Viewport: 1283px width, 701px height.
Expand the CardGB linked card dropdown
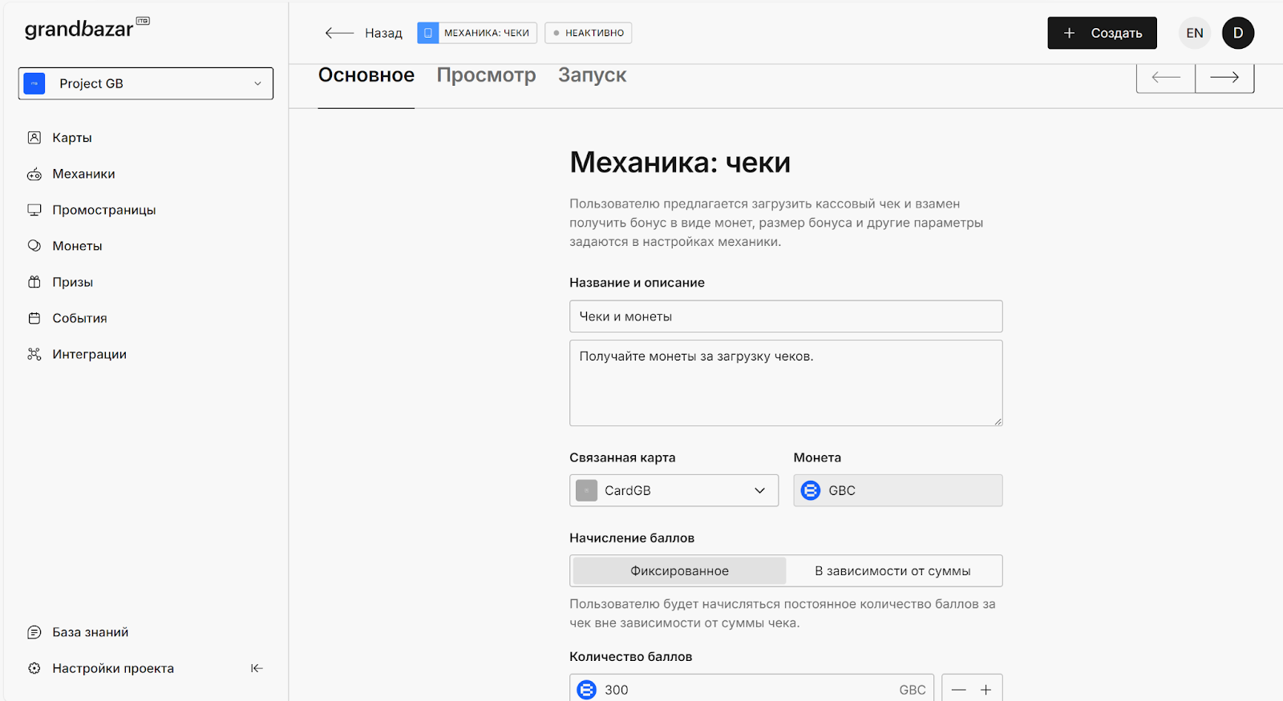(674, 490)
